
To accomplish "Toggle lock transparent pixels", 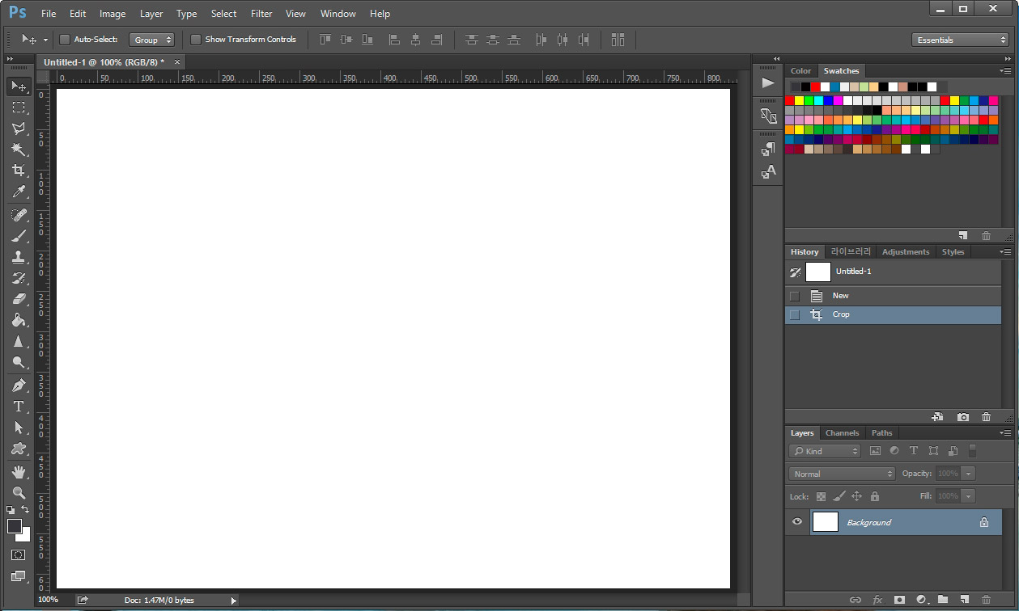I will click(x=821, y=496).
